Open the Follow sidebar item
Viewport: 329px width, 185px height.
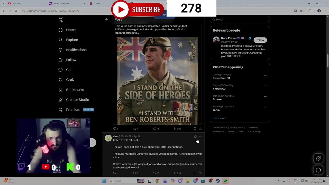coord(67,60)
